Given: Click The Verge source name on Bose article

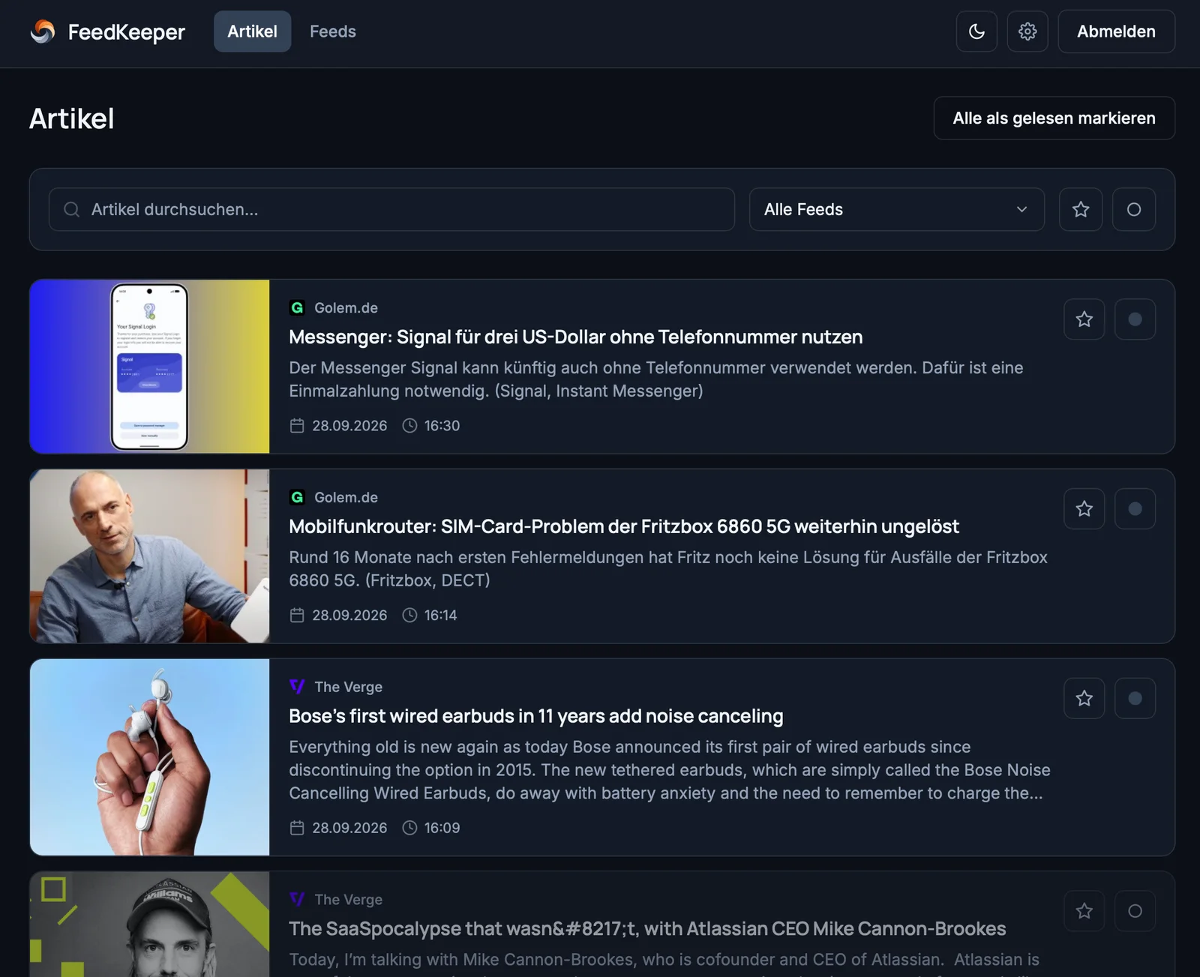Looking at the screenshot, I should pyautogui.click(x=348, y=687).
